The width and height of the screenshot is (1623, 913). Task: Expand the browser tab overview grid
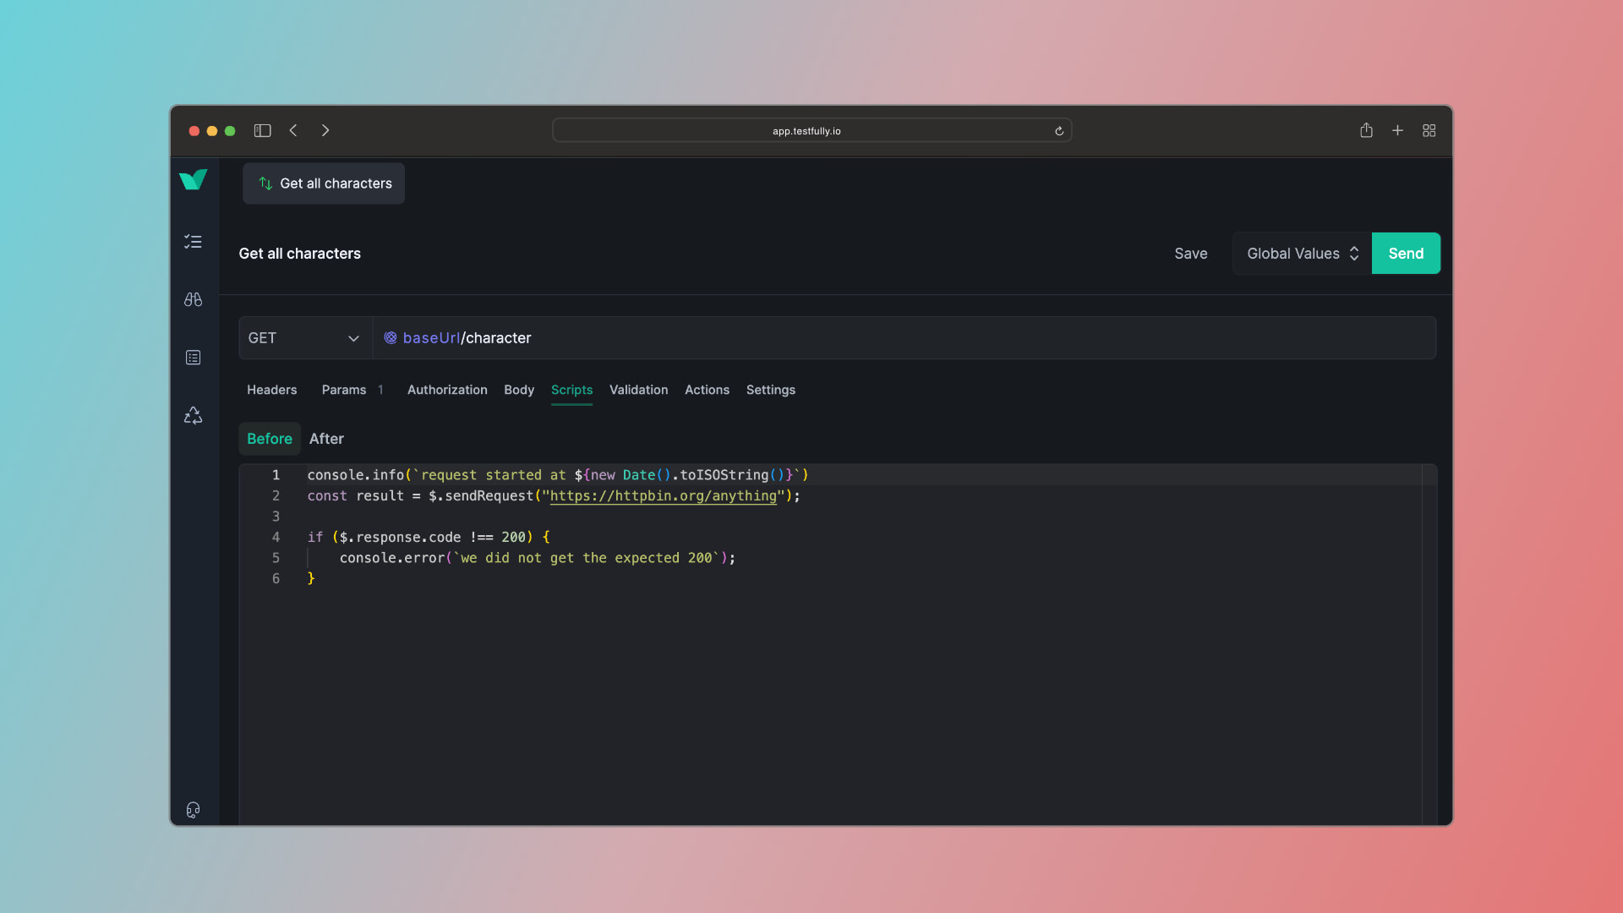click(x=1429, y=130)
